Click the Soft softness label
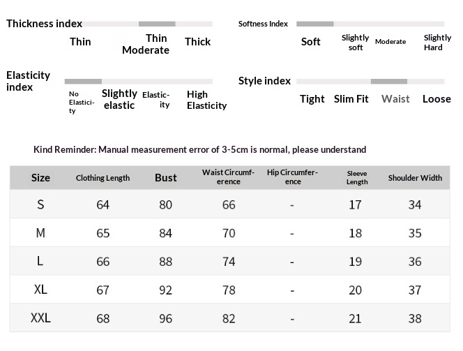This screenshot has height=351, width=463. click(x=310, y=42)
